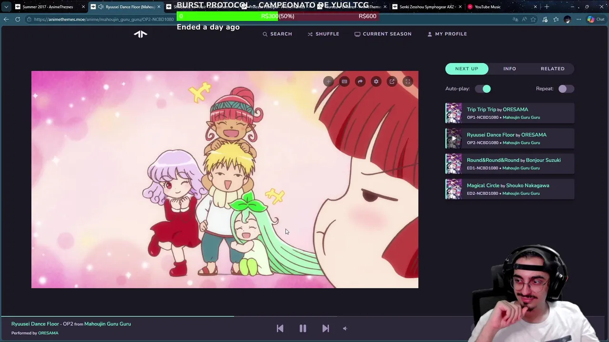
Task: Click the Magical Circle thumbnail
Action: click(453, 189)
